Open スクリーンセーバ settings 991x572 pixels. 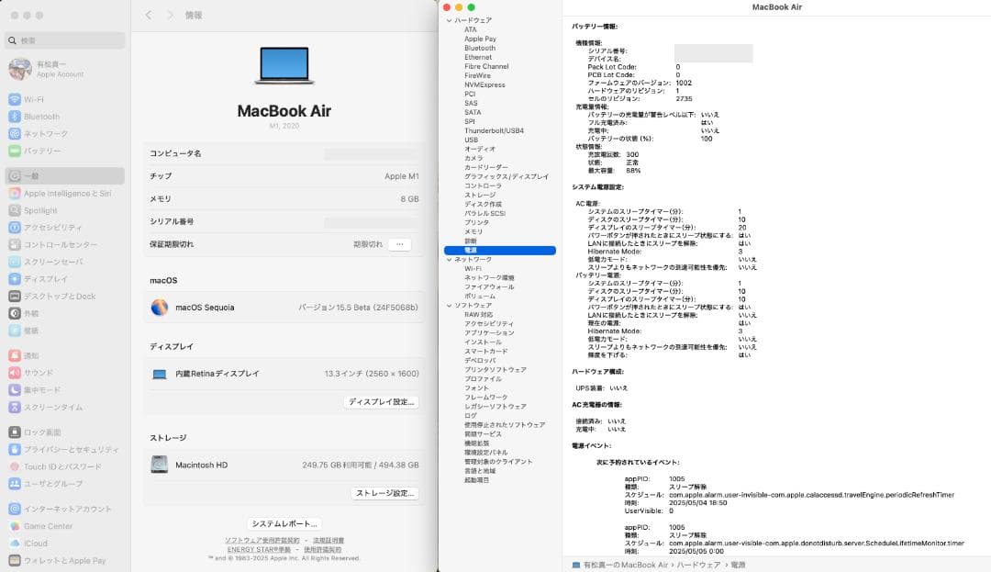coord(64,261)
